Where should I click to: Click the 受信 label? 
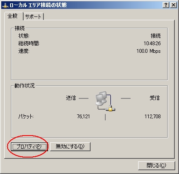155,98
